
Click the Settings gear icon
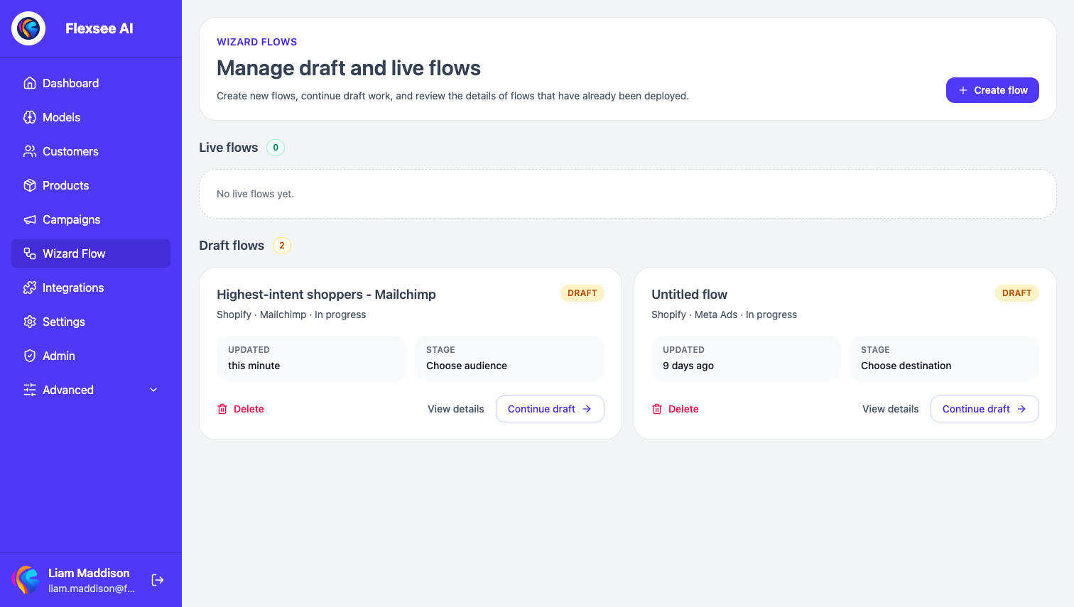(x=30, y=322)
